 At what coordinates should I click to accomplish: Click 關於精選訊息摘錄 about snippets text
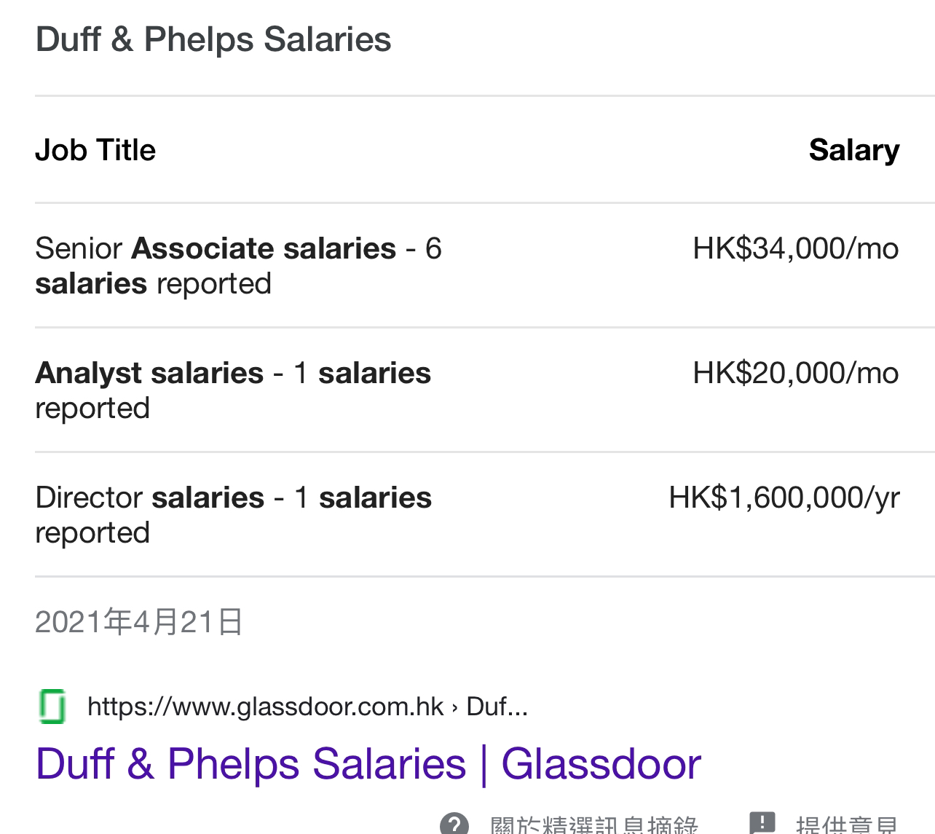click(594, 825)
